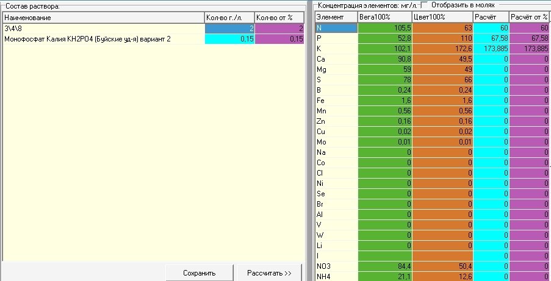Click Вега100% value 52,8 for P

click(x=385, y=38)
